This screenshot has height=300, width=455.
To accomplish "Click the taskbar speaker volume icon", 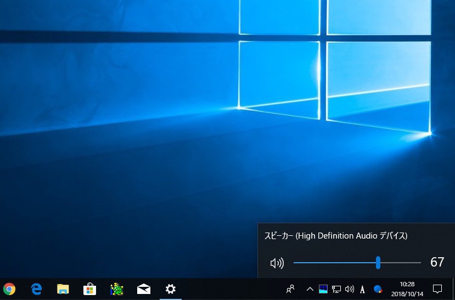I will tap(350, 289).
